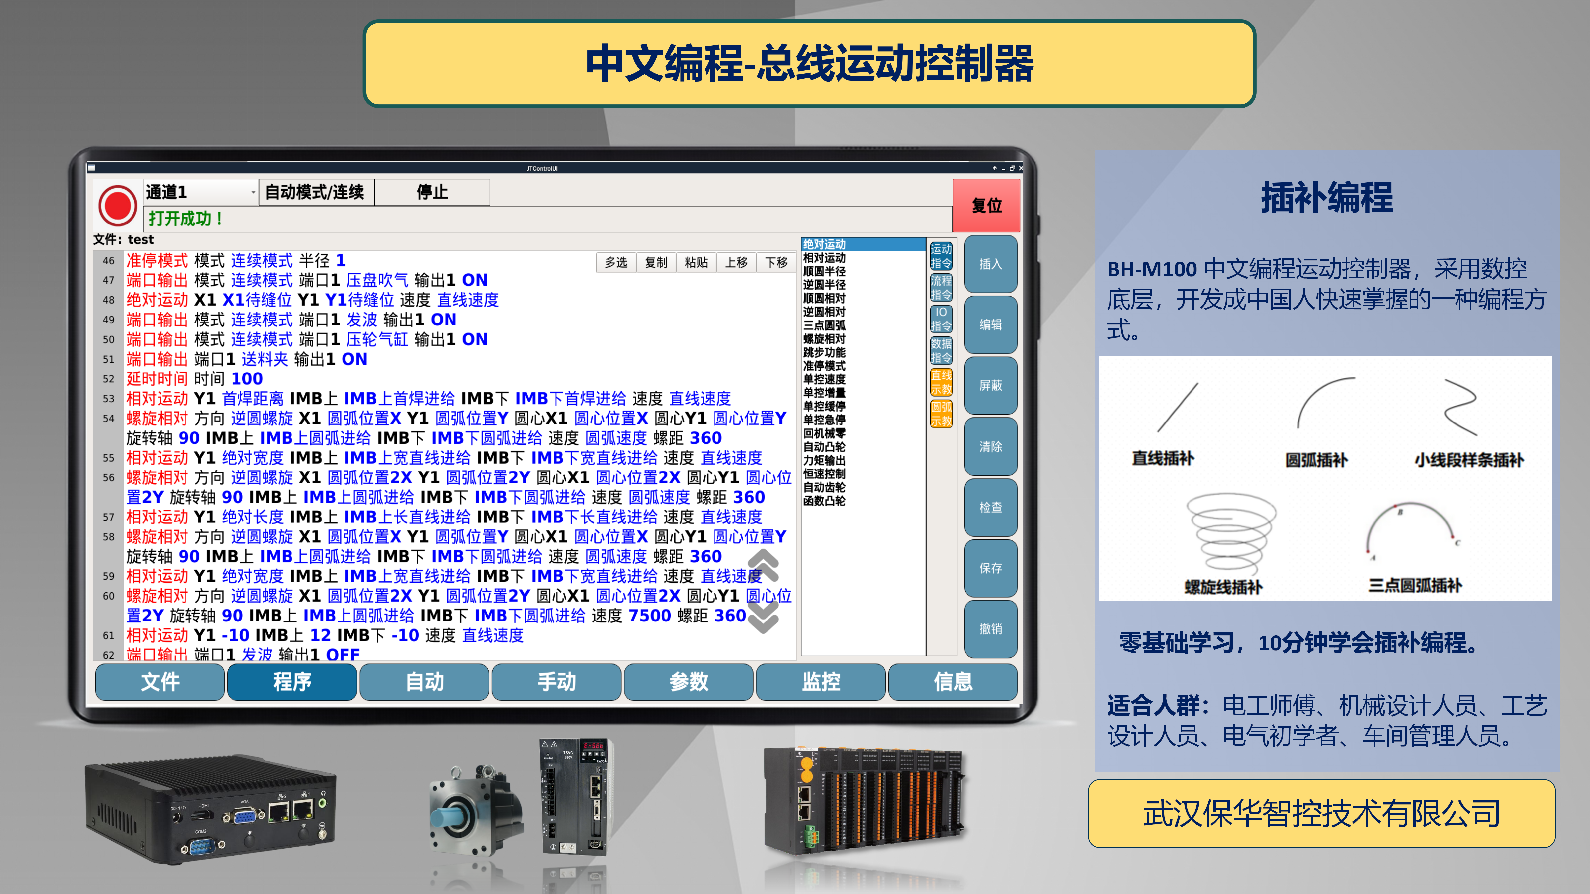Click the 保存 save button

pos(991,568)
